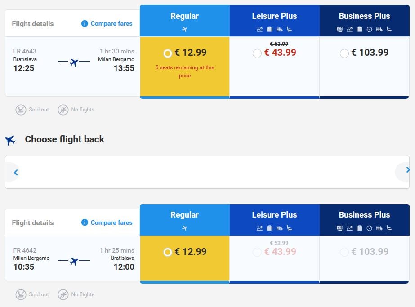415x307 pixels.
Task: Click the suitcase icon in outbound Leisure Plus header
Action: pyautogui.click(x=269, y=29)
